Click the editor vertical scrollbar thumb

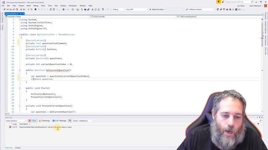[262, 34]
